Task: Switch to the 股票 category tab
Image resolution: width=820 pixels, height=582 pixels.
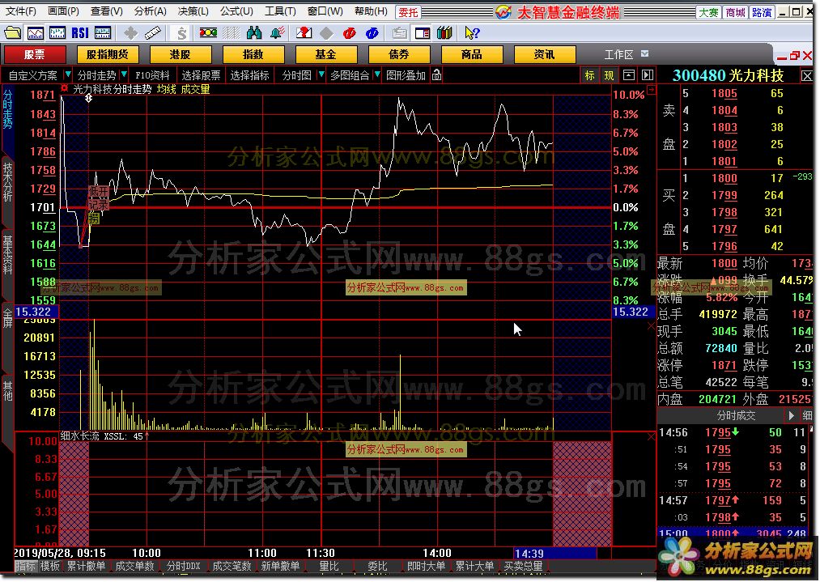Action: [35, 54]
